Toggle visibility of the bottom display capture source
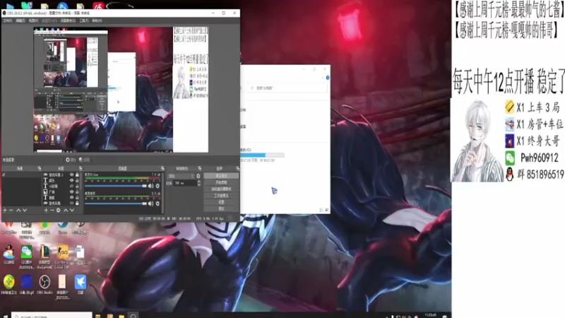 pyautogui.click(x=71, y=204)
